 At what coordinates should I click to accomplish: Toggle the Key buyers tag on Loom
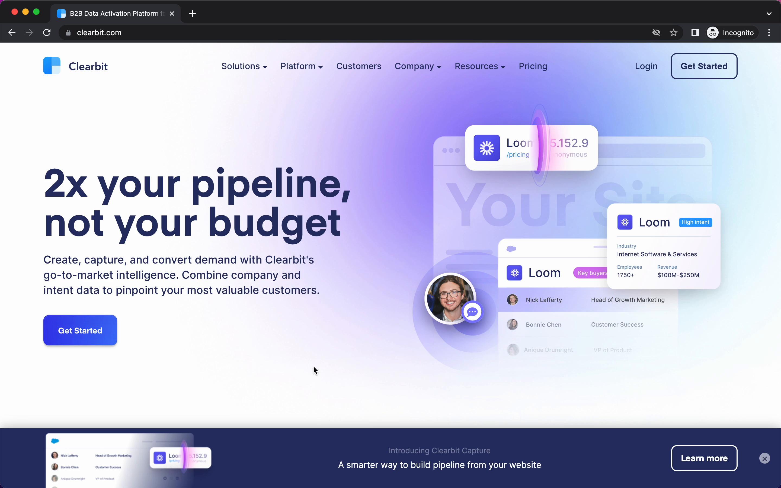pos(593,273)
